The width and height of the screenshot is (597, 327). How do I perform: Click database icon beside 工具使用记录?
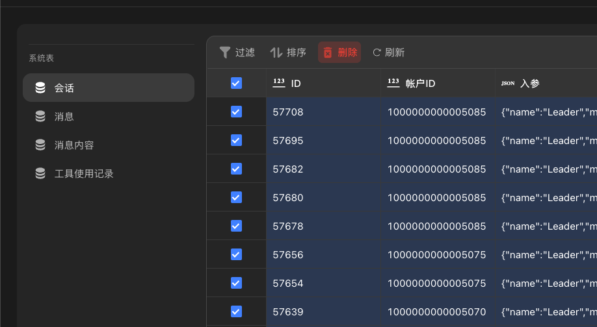pos(40,173)
